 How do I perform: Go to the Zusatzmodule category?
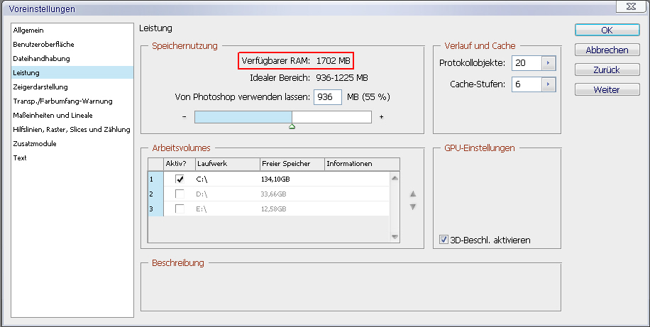pos(35,143)
